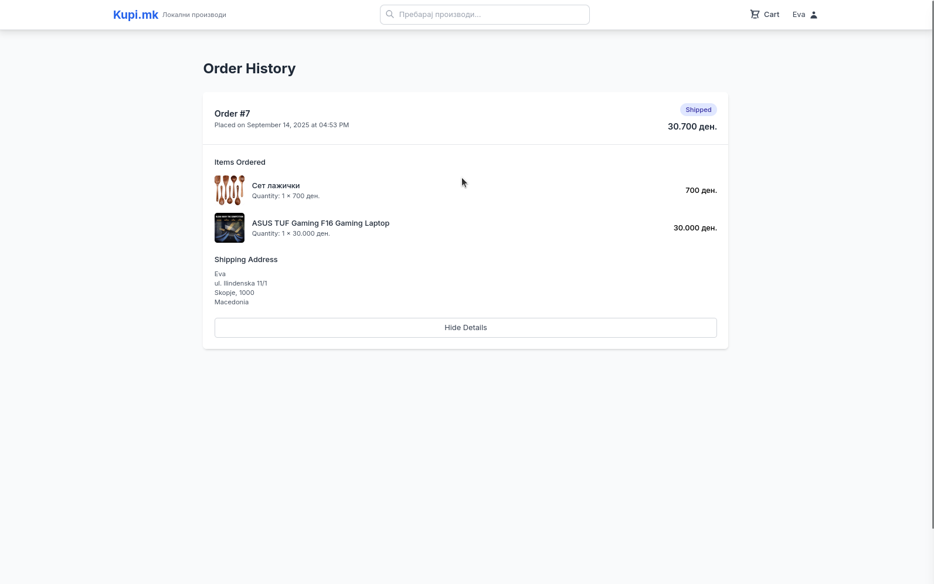Screen dimensions: 934x584
Task: Collapse order with Hide Details button
Action: point(466,328)
